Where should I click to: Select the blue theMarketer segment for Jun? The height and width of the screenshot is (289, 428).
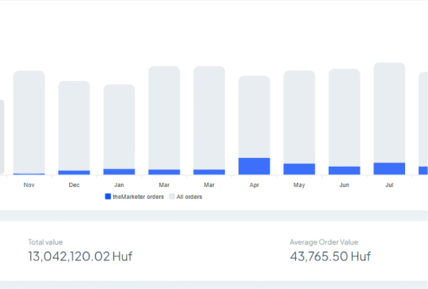coord(344,170)
